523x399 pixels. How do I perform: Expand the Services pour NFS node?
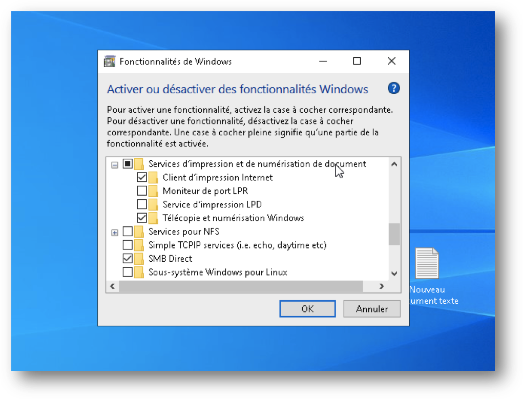tap(115, 233)
